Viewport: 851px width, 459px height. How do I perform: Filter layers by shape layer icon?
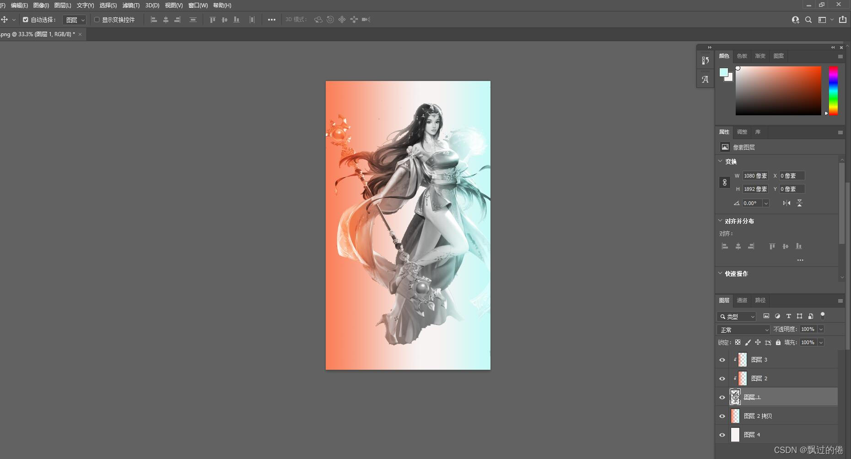799,316
